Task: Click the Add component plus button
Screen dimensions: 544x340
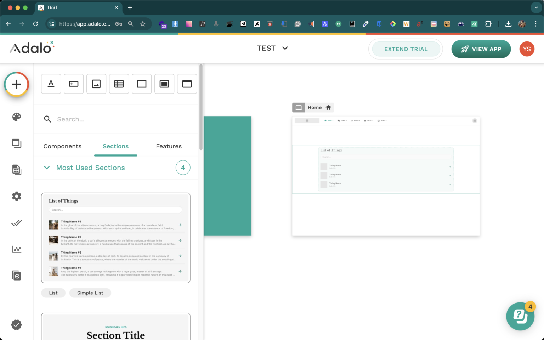Action: coord(16,84)
